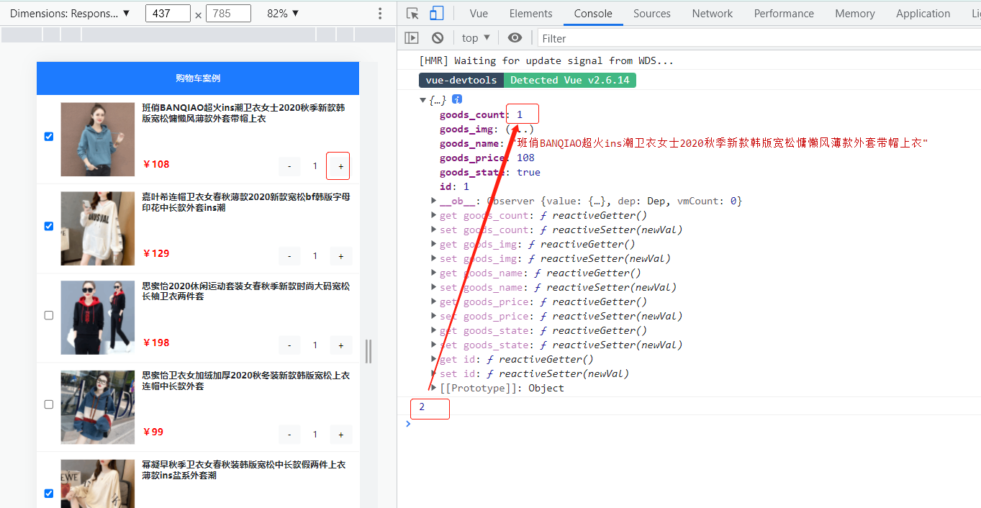Click the ¥108 price text
The height and width of the screenshot is (508, 981).
156,164
